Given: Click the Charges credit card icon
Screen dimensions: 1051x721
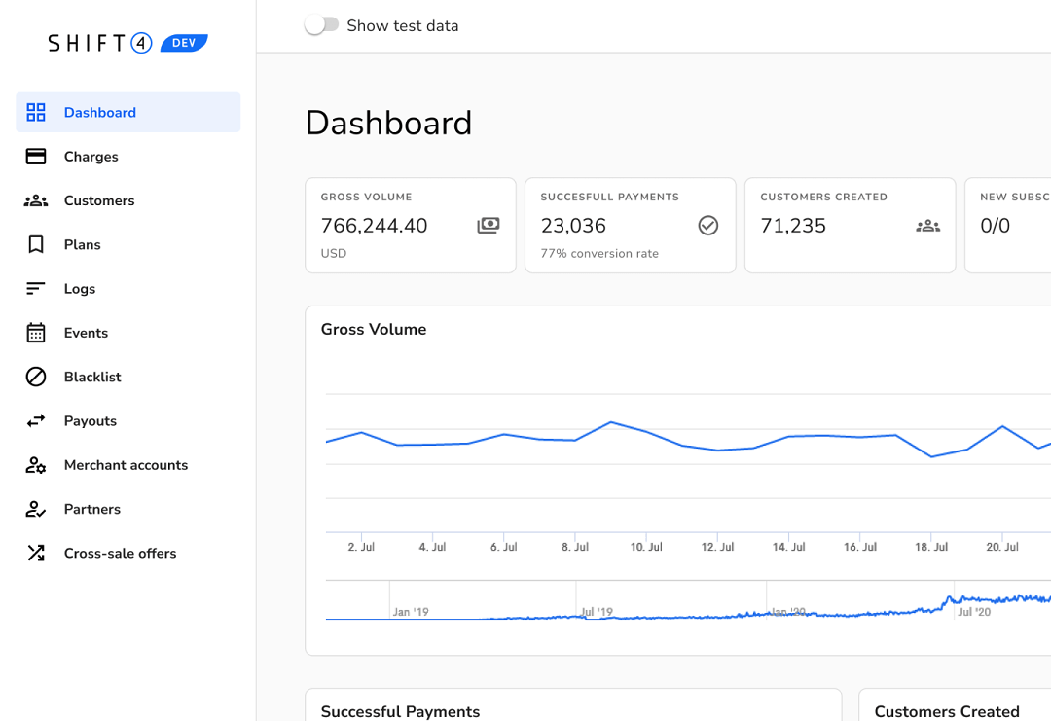Looking at the screenshot, I should (x=36, y=156).
